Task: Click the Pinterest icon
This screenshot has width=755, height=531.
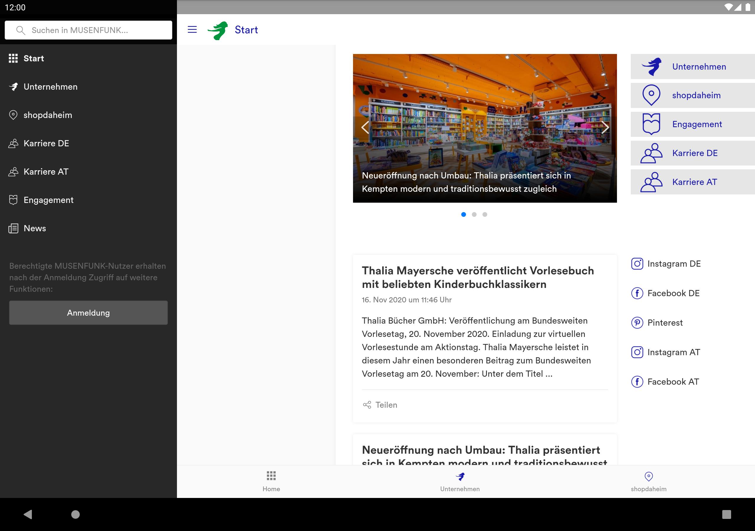Action: (637, 323)
